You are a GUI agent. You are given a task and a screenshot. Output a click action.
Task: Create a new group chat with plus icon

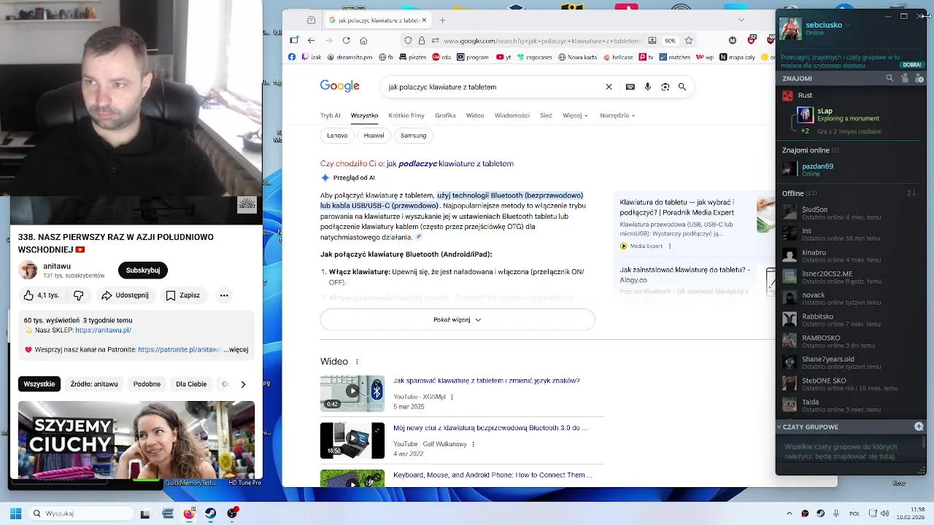pos(919,427)
